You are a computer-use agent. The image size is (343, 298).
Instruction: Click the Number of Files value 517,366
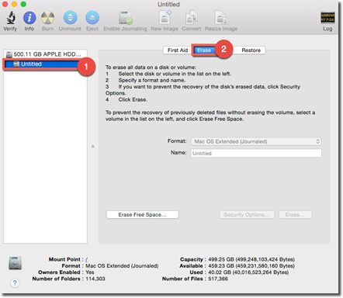218,279
